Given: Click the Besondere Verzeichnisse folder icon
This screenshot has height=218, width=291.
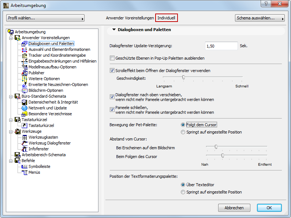Looking at the screenshot, I should click(25, 114).
